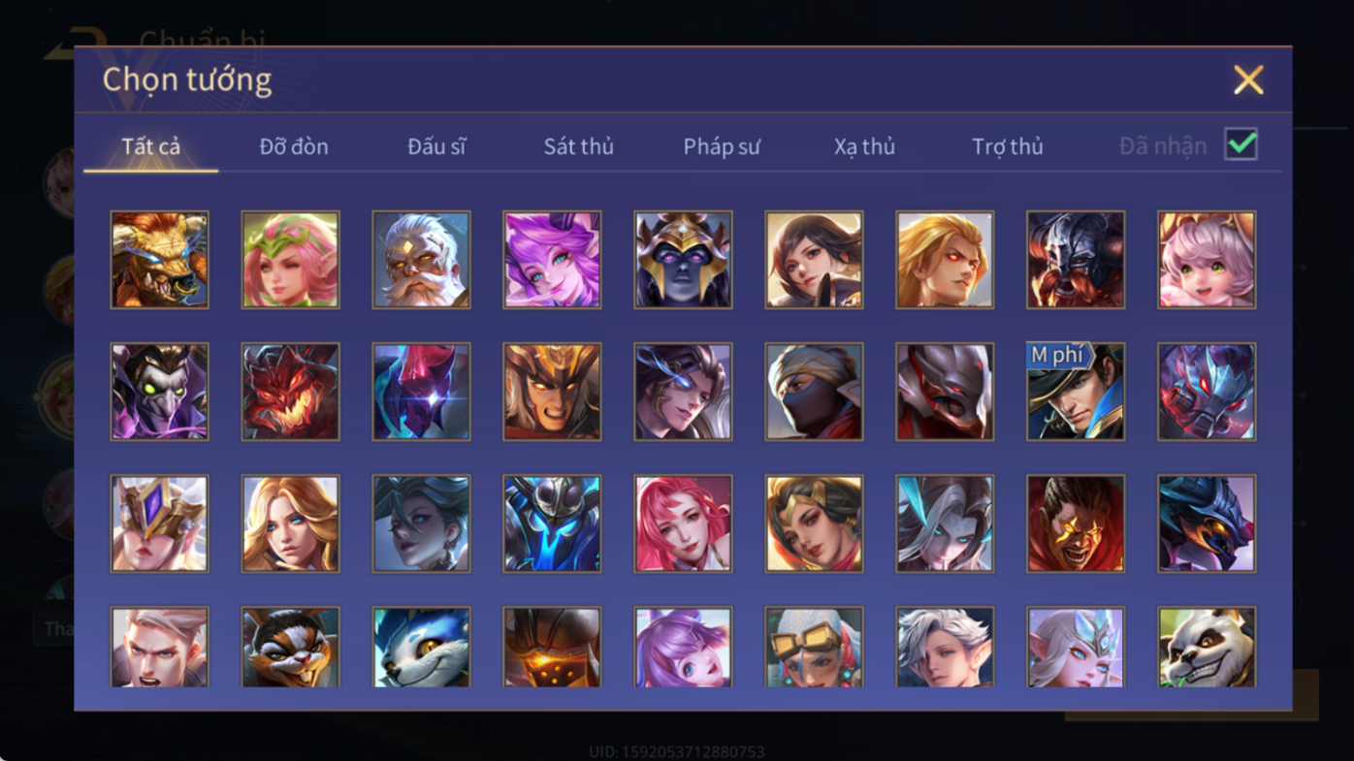
Task: Pick the red demon face hero
Action: pyautogui.click(x=290, y=392)
